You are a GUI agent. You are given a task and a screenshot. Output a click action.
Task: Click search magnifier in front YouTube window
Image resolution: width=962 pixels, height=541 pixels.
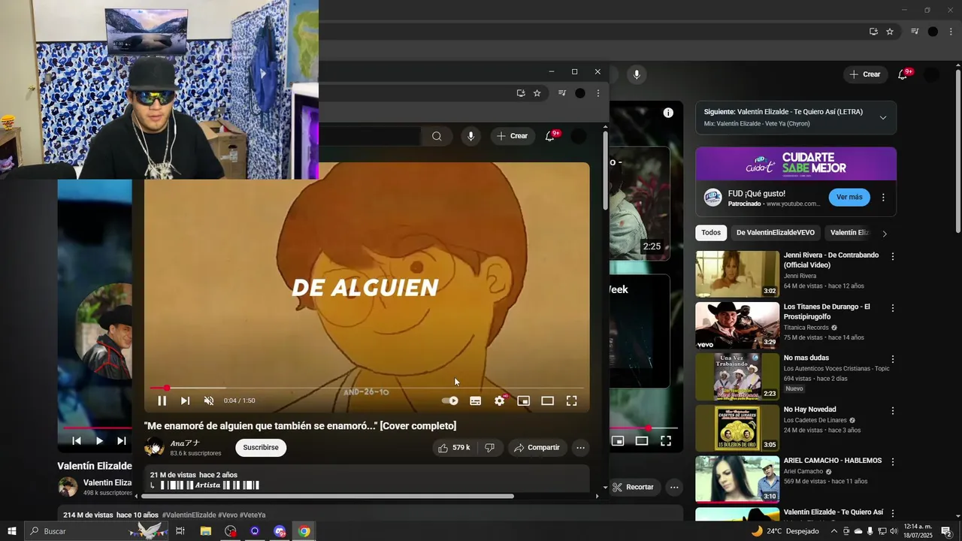pyautogui.click(x=437, y=136)
